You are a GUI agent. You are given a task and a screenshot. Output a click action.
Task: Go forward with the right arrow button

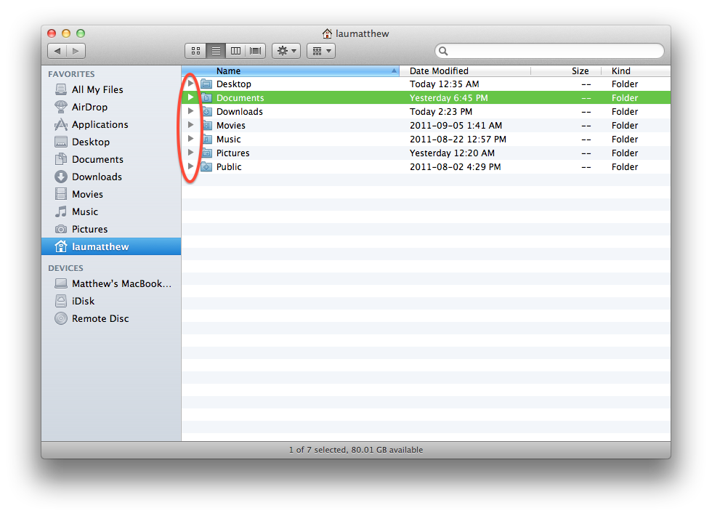coord(76,51)
